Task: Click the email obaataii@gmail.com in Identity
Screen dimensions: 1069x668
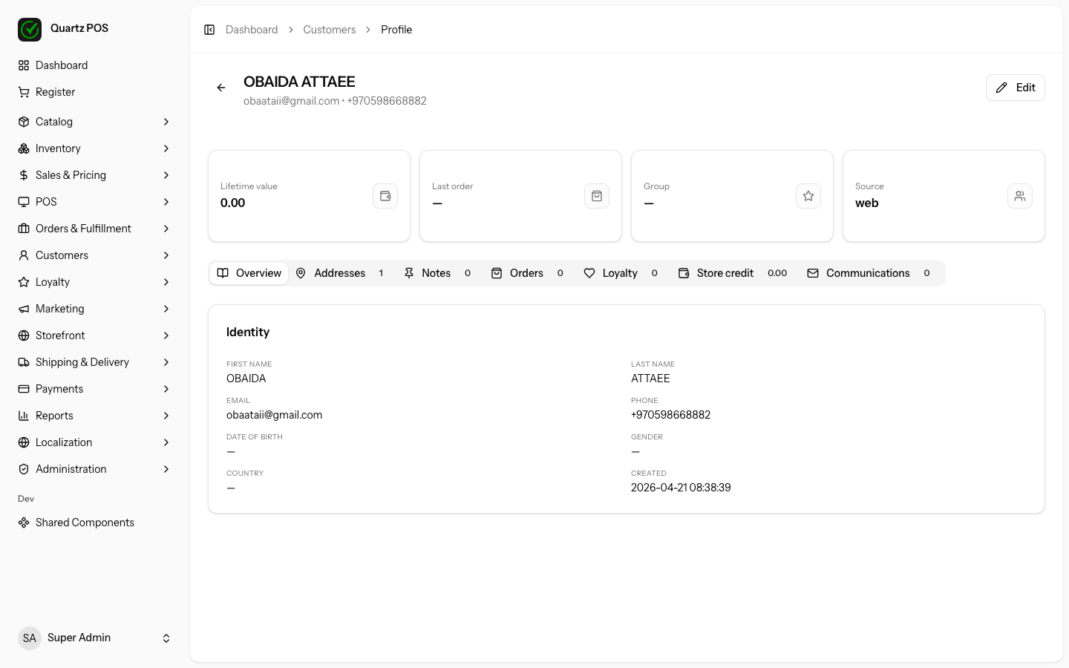Action: [275, 415]
